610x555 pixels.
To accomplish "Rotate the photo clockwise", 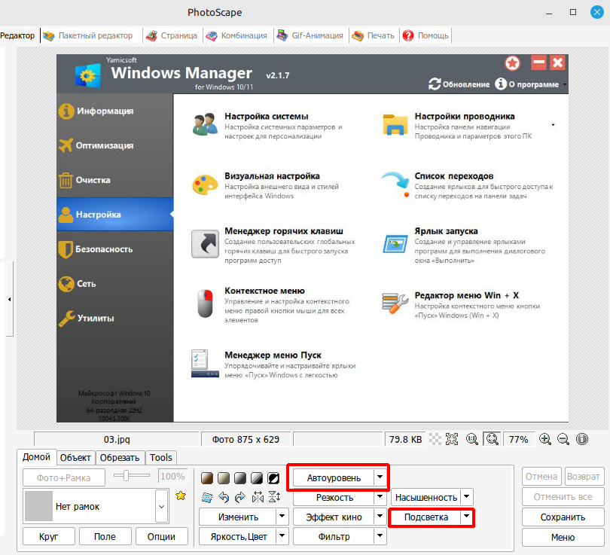I will point(240,497).
